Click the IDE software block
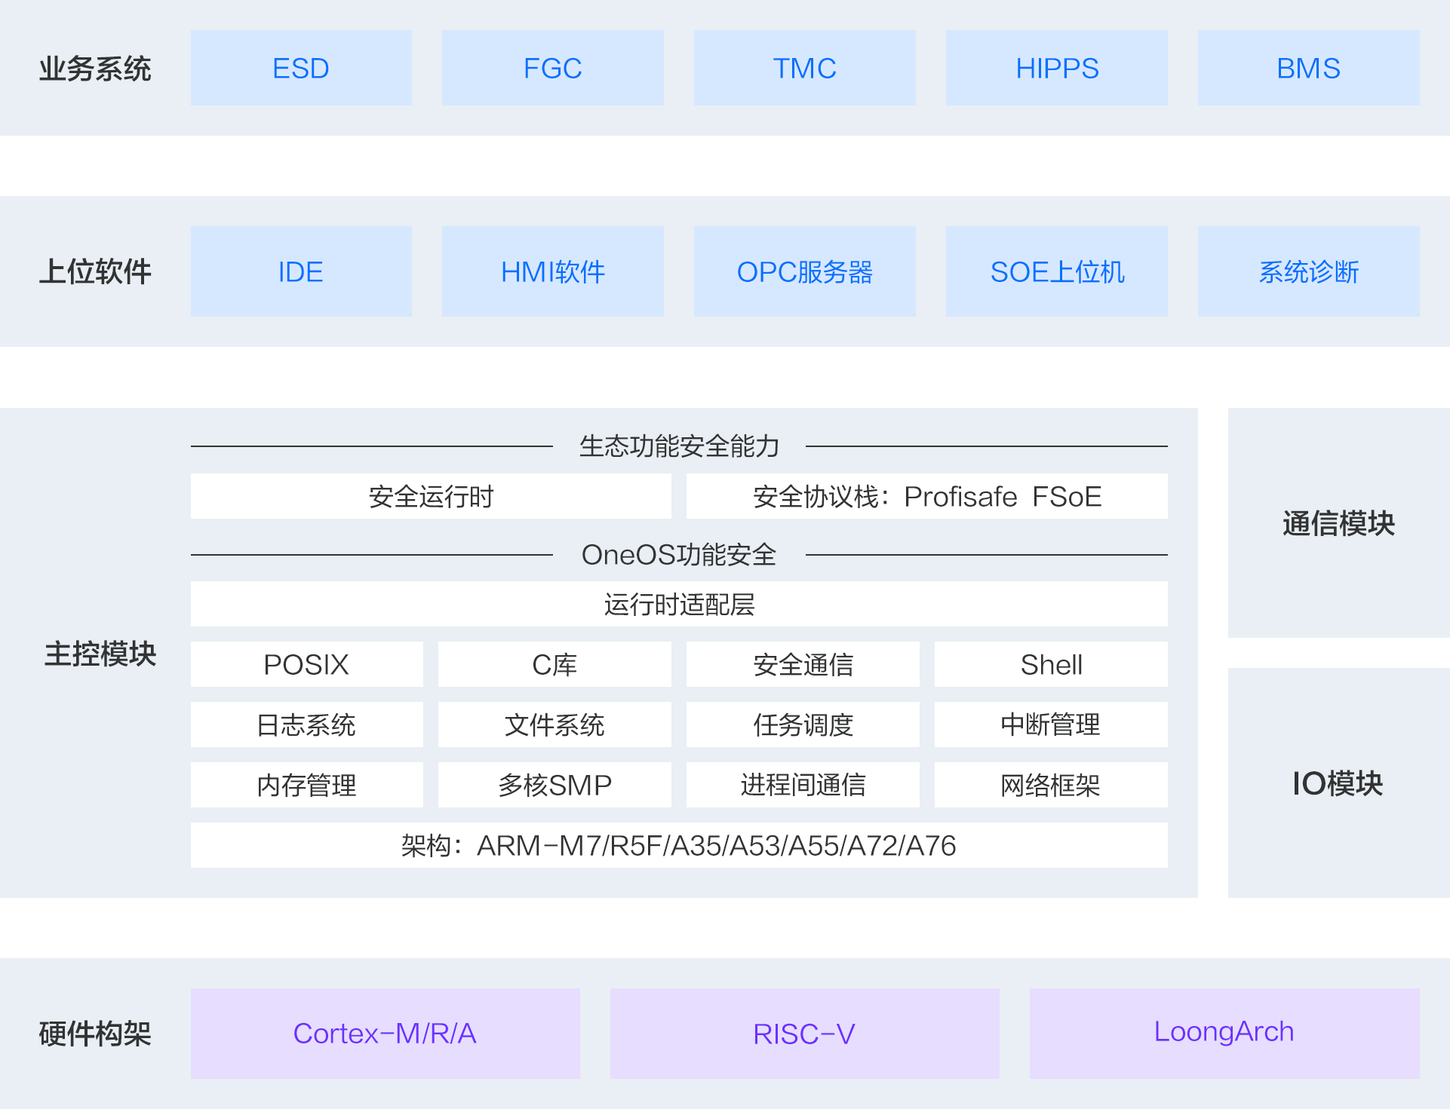 pos(301,271)
